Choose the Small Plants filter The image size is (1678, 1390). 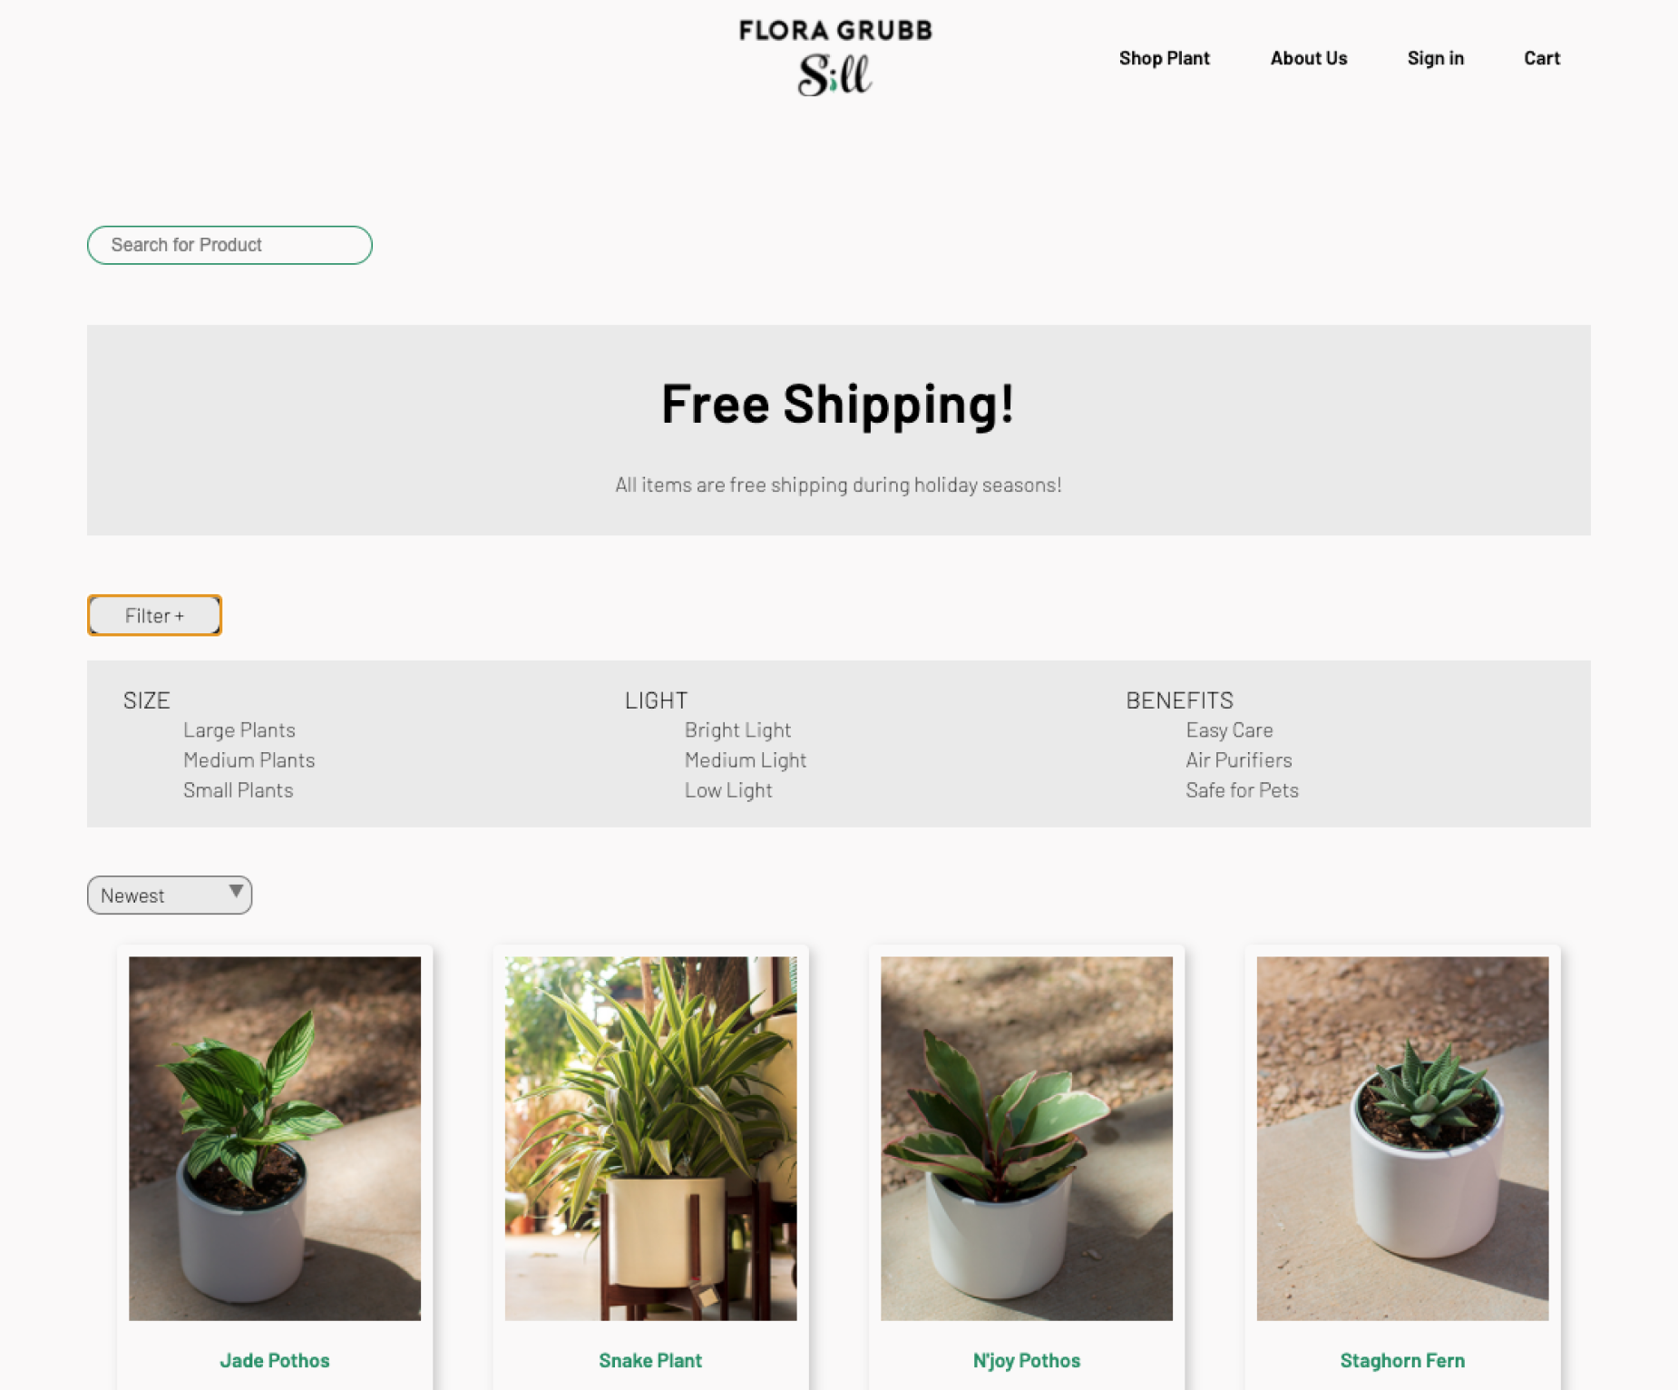pos(238,789)
